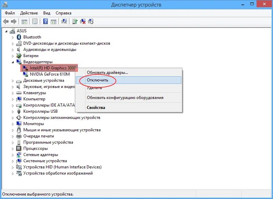Click the scan hardware changes toolbar icon

(64, 21)
